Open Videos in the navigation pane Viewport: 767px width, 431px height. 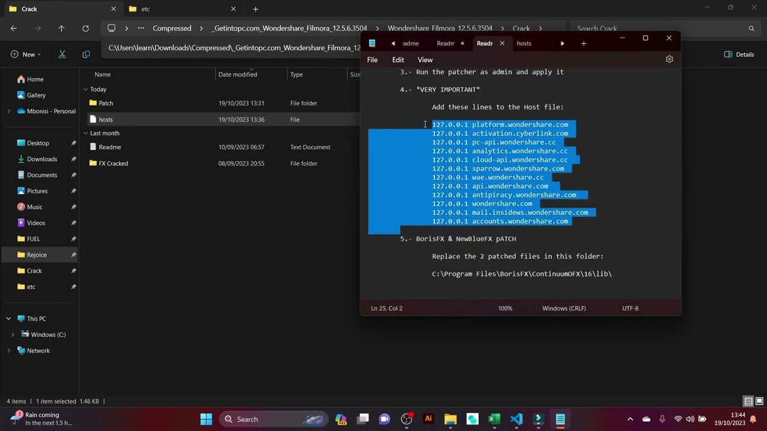pos(36,223)
